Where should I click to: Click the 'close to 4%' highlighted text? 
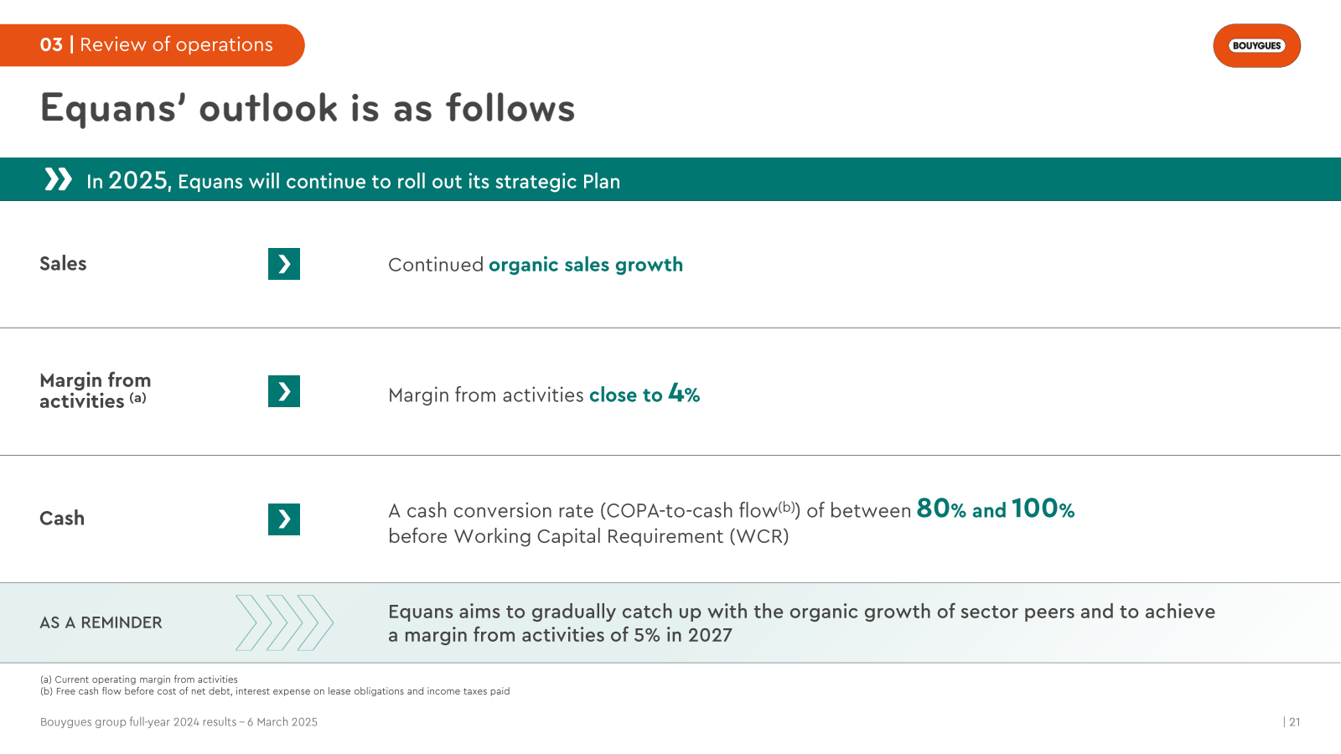coord(645,393)
